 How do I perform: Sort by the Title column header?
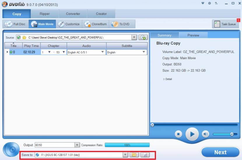(x=13, y=46)
